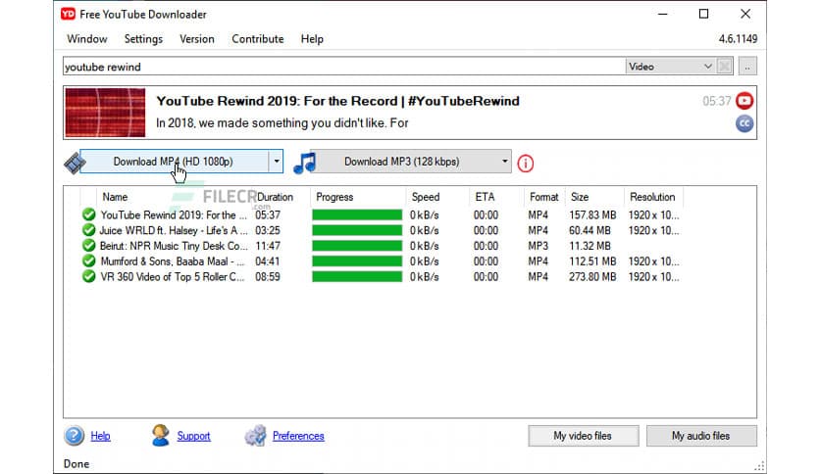
Task: Open the Settings menu
Action: [143, 39]
